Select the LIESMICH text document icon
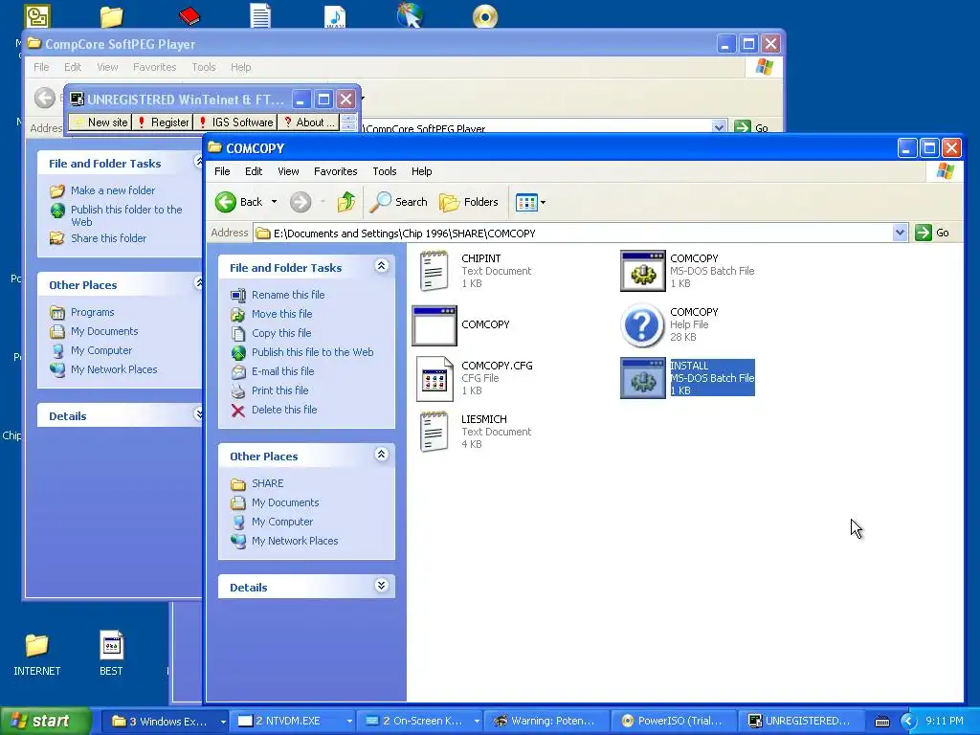Image resolution: width=980 pixels, height=735 pixels. 434,432
